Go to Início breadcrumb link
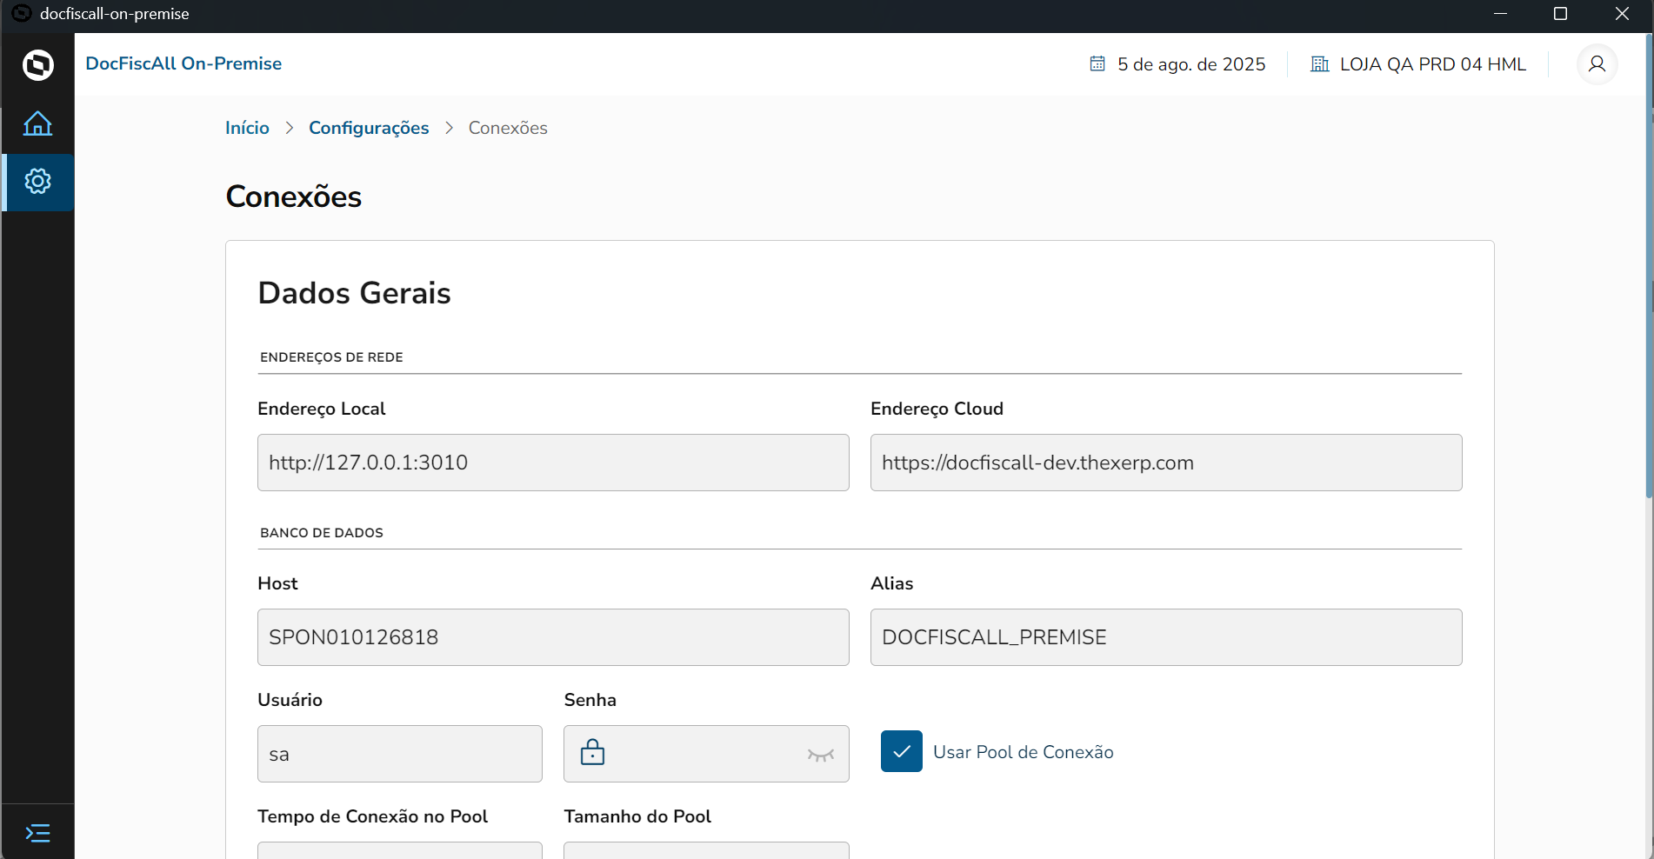The image size is (1654, 859). pyautogui.click(x=247, y=128)
